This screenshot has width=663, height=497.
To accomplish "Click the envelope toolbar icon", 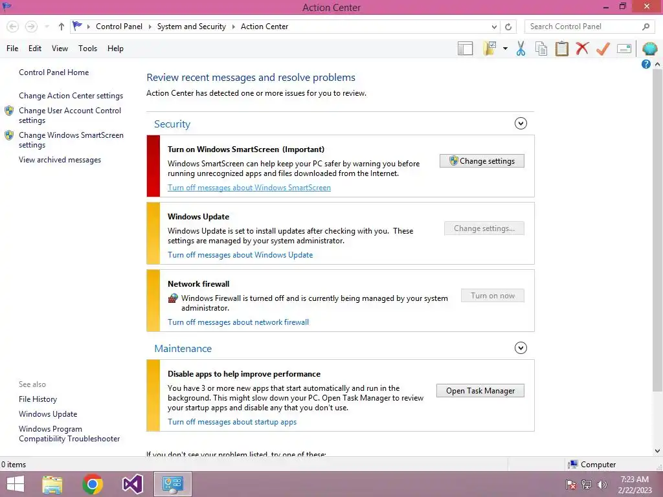I will point(624,49).
